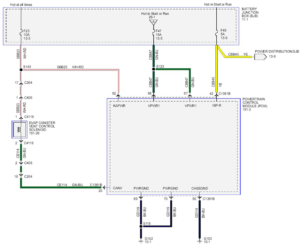Click the F45 5A fuse symbol
This screenshot has width=302, height=246.
pyautogui.click(x=216, y=33)
